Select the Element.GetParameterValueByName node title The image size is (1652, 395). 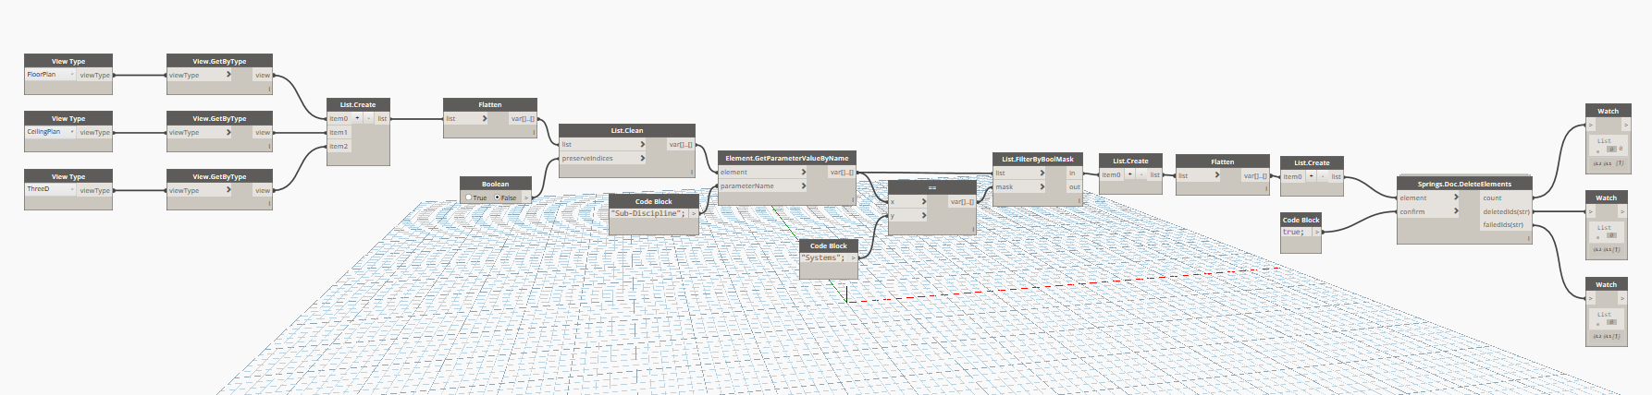pos(786,158)
